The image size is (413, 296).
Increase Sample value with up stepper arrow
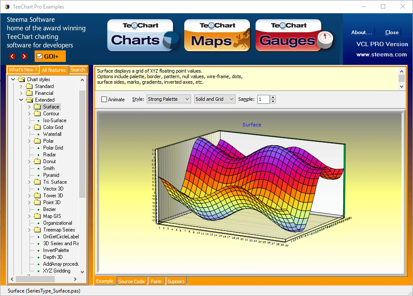273,97
